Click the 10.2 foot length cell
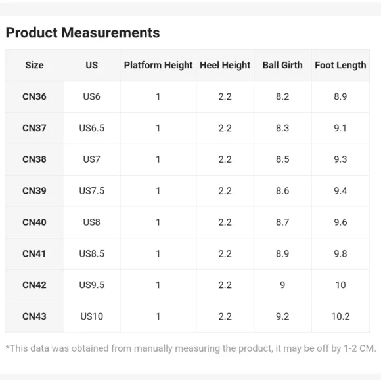The height and width of the screenshot is (380, 381). pyautogui.click(x=340, y=316)
